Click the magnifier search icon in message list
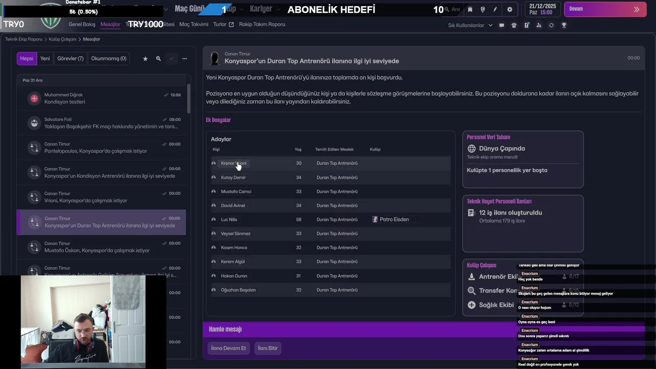Image resolution: width=656 pixels, height=369 pixels. (x=158, y=58)
